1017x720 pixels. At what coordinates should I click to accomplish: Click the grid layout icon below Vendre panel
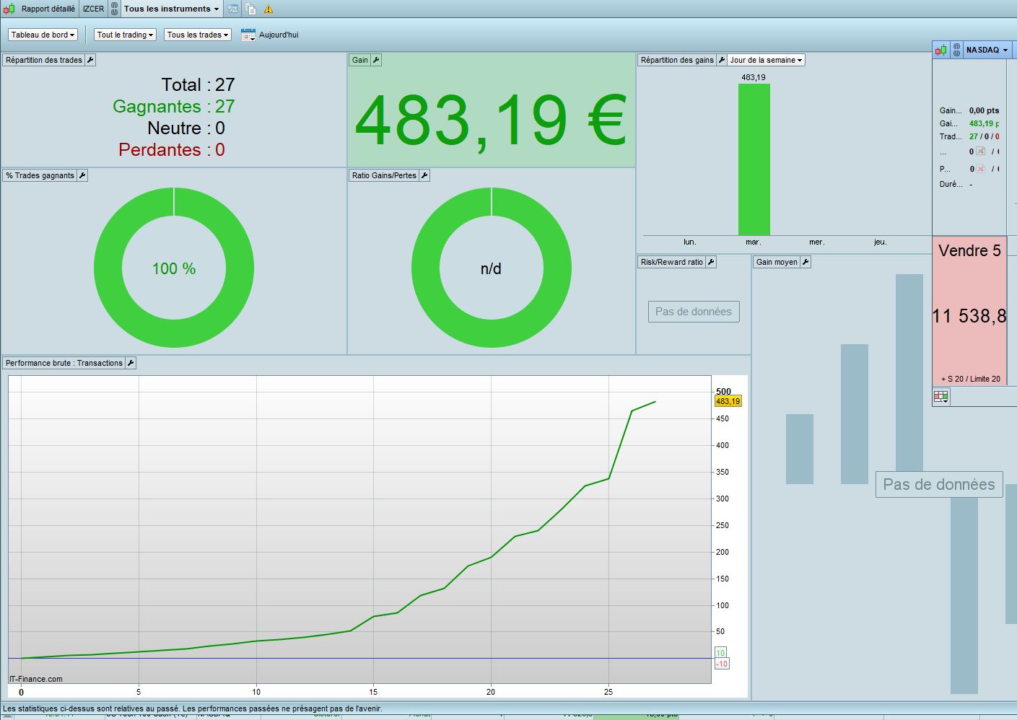941,396
